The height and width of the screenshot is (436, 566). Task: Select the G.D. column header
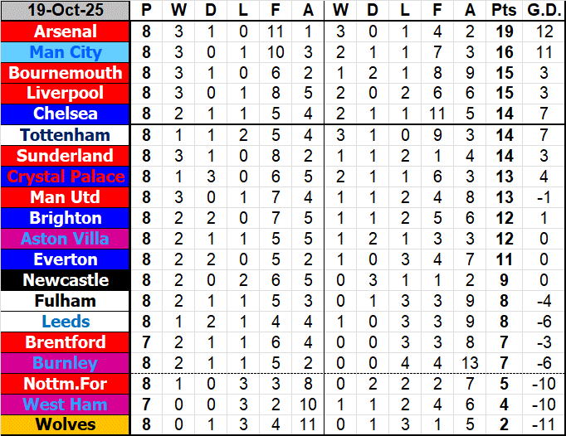[x=544, y=11]
